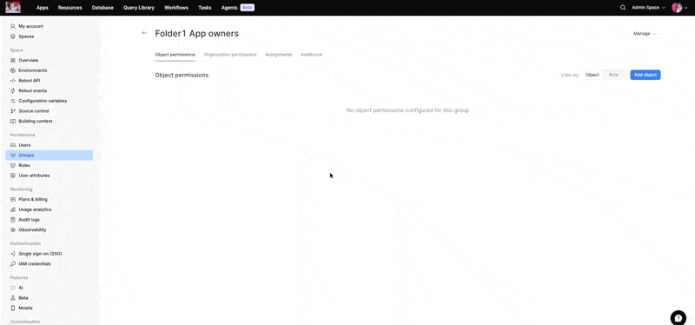This screenshot has height=325, width=695.
Task: Click the Spaces stack icon
Action: (13, 36)
